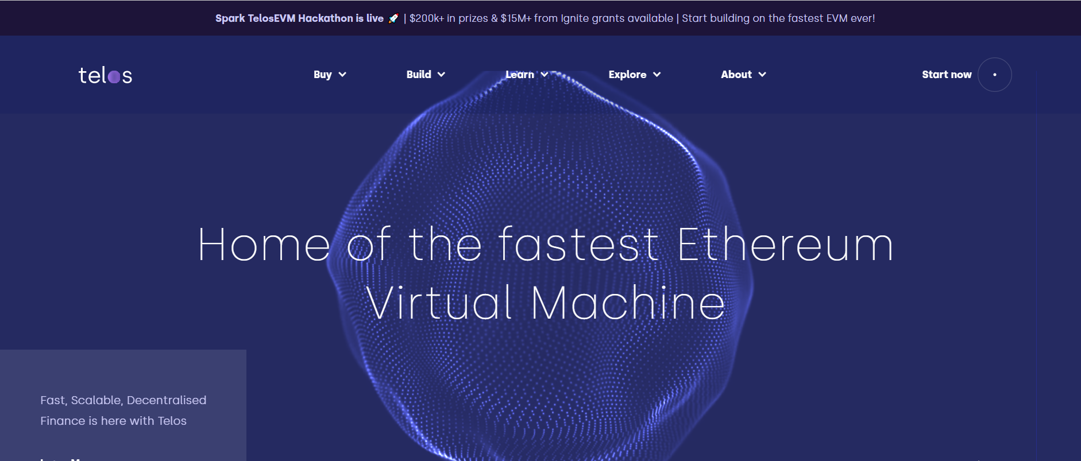Image resolution: width=1081 pixels, height=461 pixels.
Task: Expand the Explore dropdown arrow
Action: click(657, 75)
